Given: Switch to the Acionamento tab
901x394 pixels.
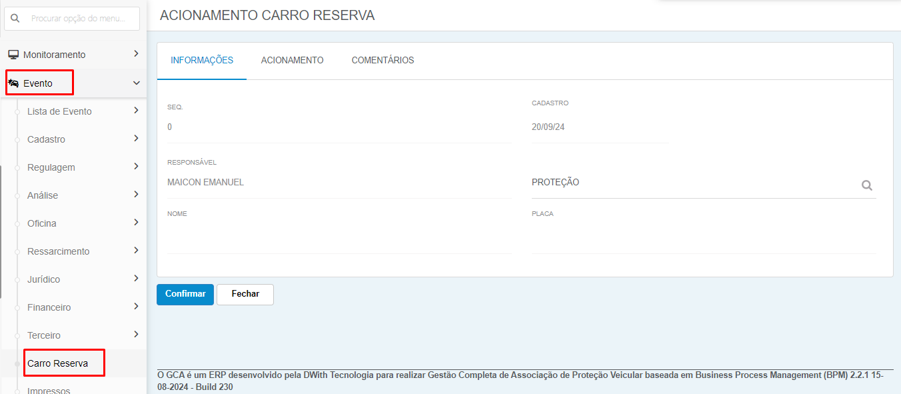Looking at the screenshot, I should (x=293, y=61).
